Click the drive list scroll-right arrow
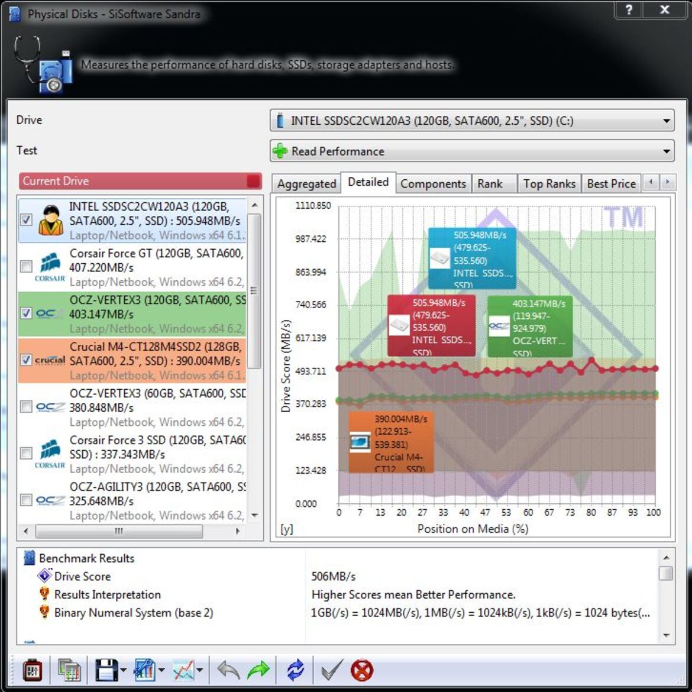692x692 pixels. (238, 531)
